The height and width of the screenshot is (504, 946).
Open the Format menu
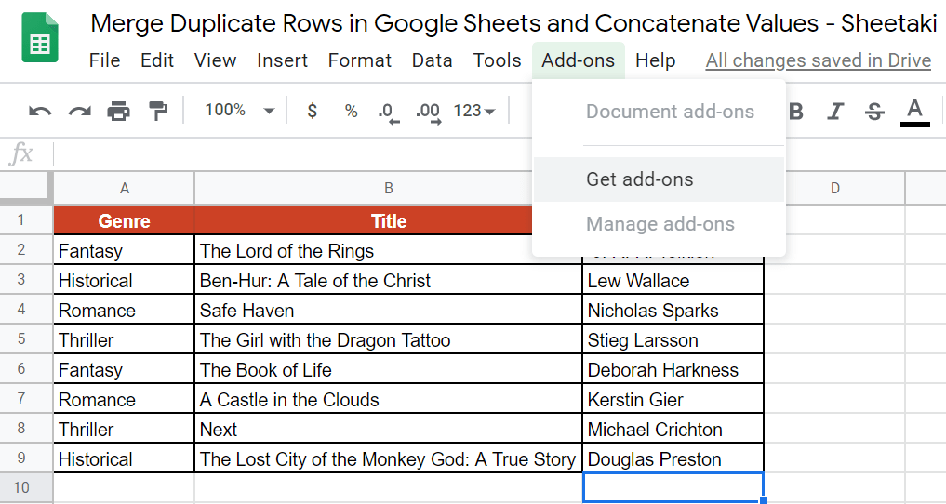pos(360,60)
